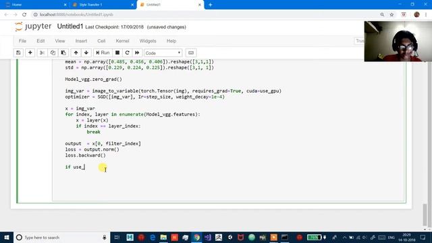
Task: Click the taskbar microphone icon
Action: [x=105, y=237]
